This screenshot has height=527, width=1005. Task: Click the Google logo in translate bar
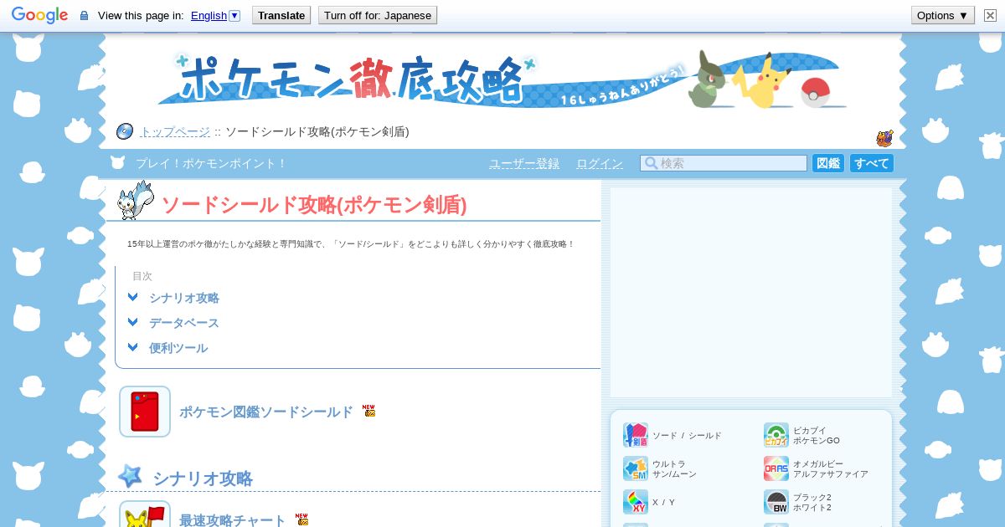click(x=39, y=15)
